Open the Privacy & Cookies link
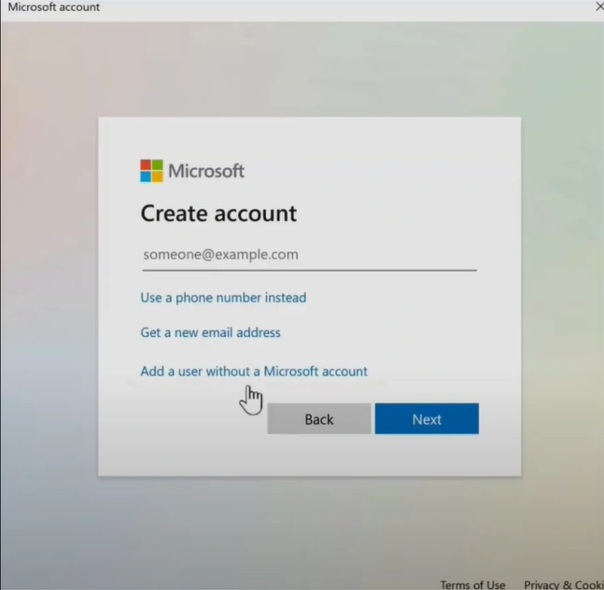The height and width of the screenshot is (590, 604). tap(564, 584)
